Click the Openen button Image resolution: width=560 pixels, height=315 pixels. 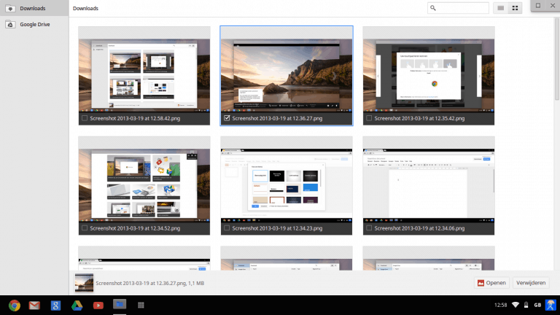pos(491,283)
